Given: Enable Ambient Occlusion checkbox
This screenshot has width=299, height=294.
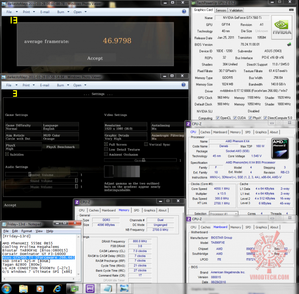Looking at the screenshot, I should (x=106, y=154).
